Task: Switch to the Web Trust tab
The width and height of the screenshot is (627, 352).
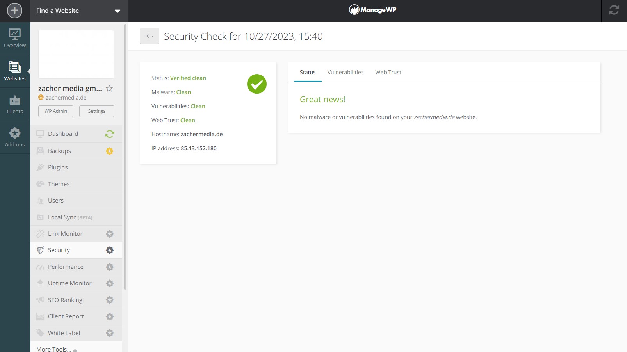Action: 388,72
